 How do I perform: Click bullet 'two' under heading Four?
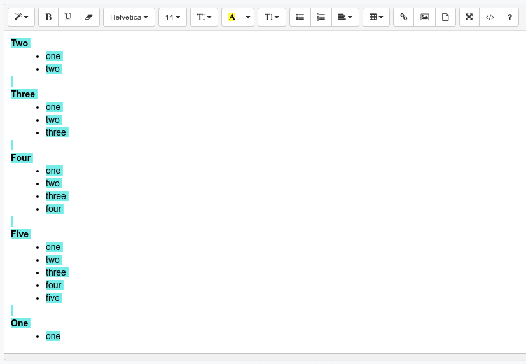pyautogui.click(x=53, y=183)
